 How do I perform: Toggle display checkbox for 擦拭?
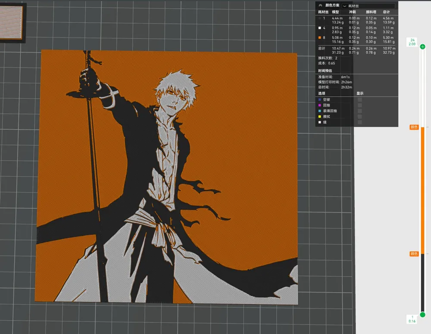pos(360,116)
